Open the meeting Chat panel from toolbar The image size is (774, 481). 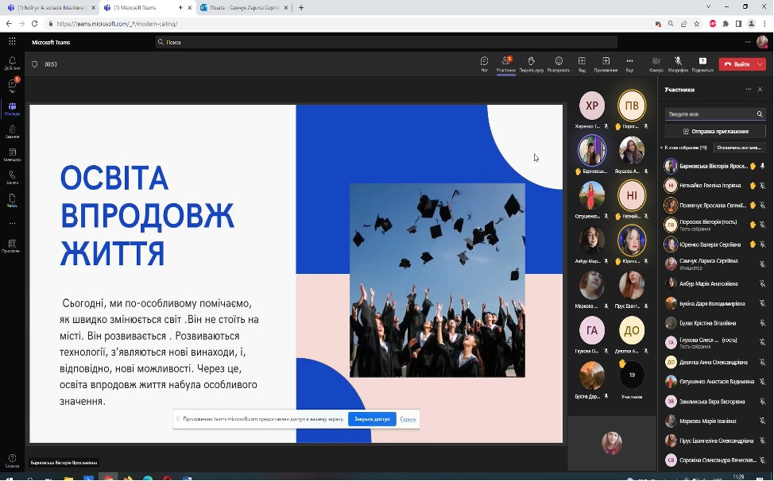(484, 64)
